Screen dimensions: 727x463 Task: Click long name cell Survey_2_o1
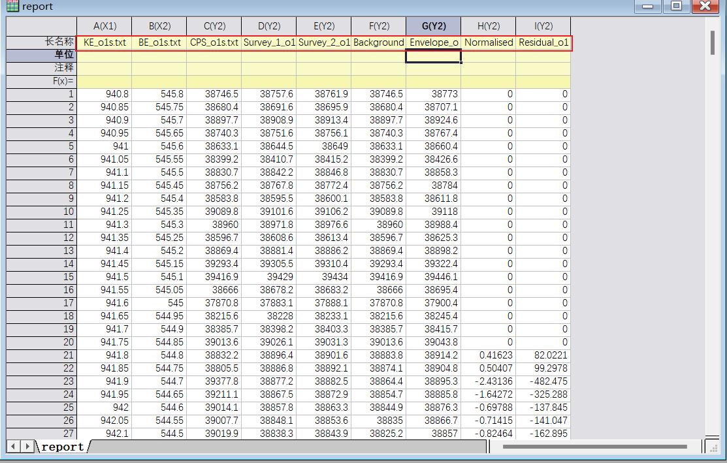(323, 42)
